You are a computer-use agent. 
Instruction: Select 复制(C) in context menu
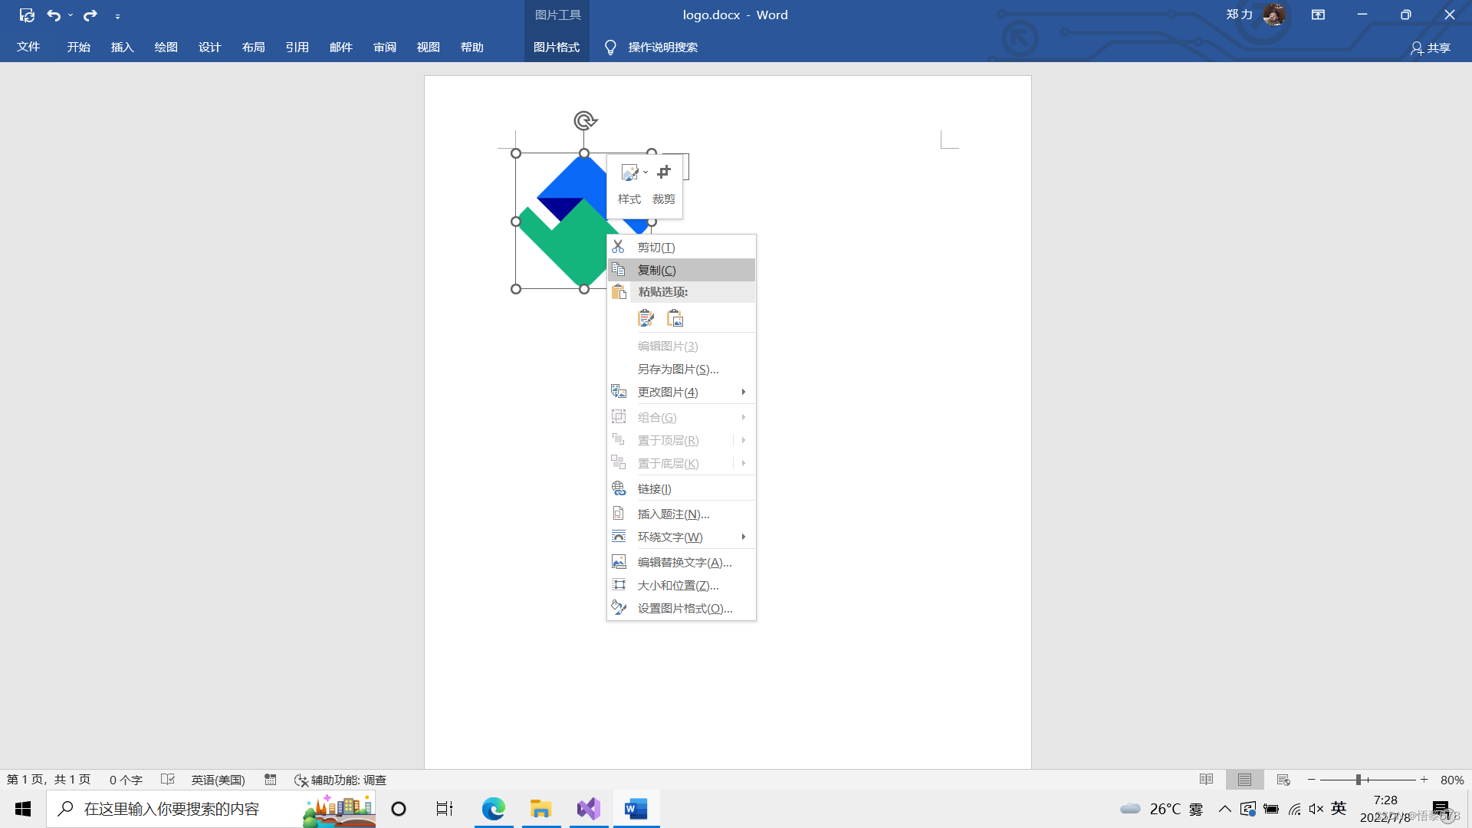[657, 270]
